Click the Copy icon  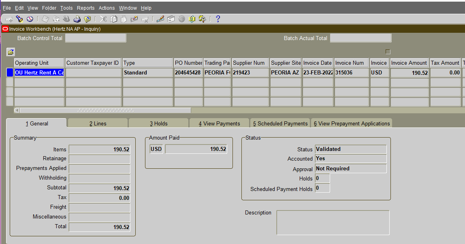pos(114,19)
